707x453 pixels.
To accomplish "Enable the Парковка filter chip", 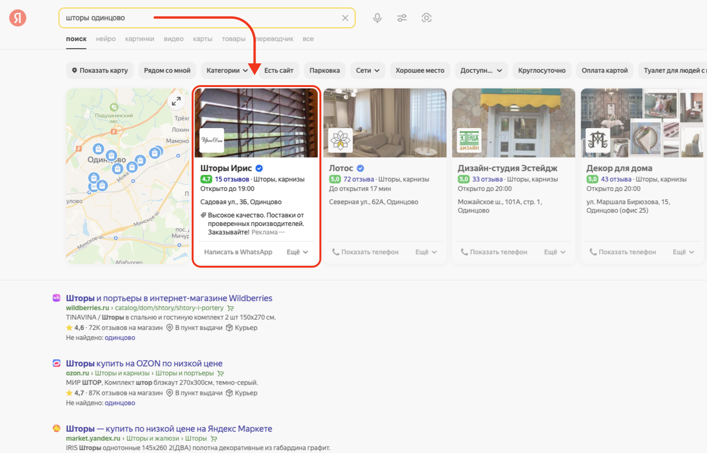I will click(324, 70).
